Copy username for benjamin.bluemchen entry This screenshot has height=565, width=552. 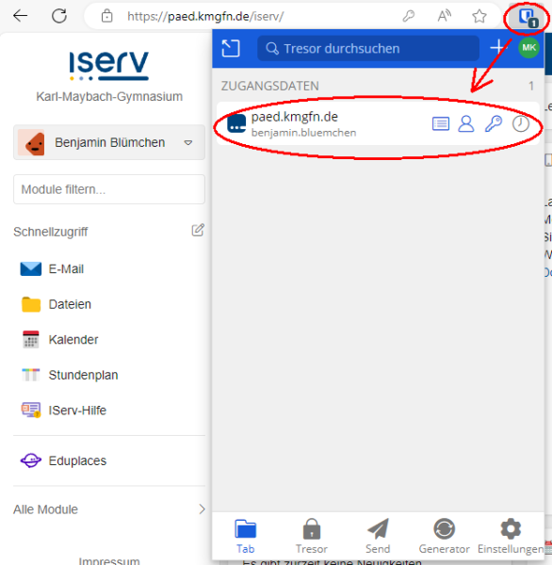coord(466,124)
